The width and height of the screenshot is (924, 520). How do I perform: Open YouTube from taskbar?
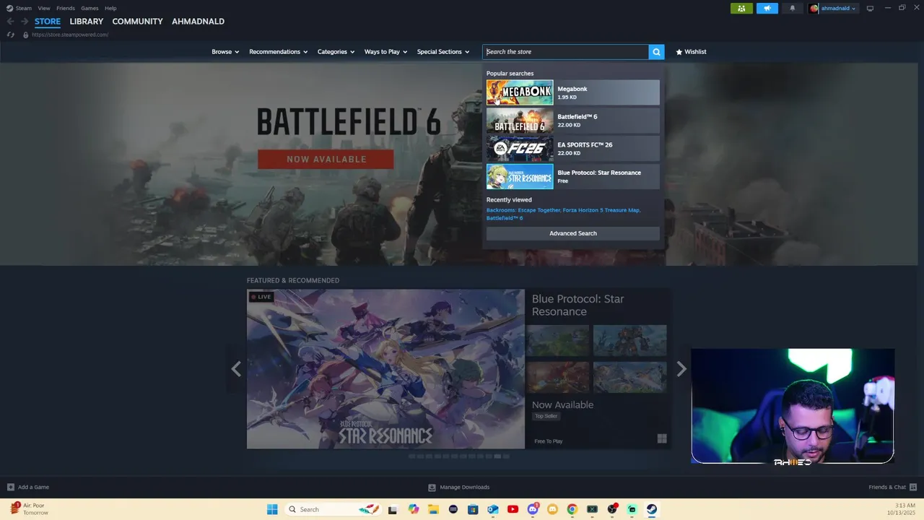(513, 509)
